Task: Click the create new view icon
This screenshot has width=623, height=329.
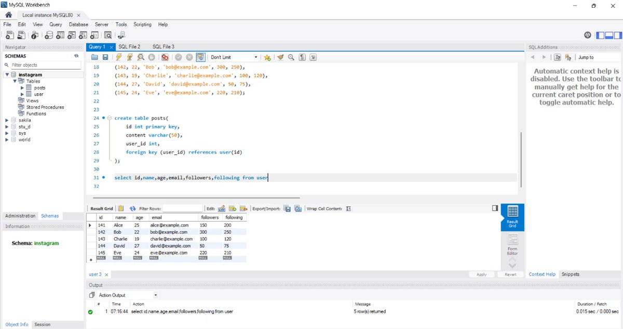Action: pos(72,35)
